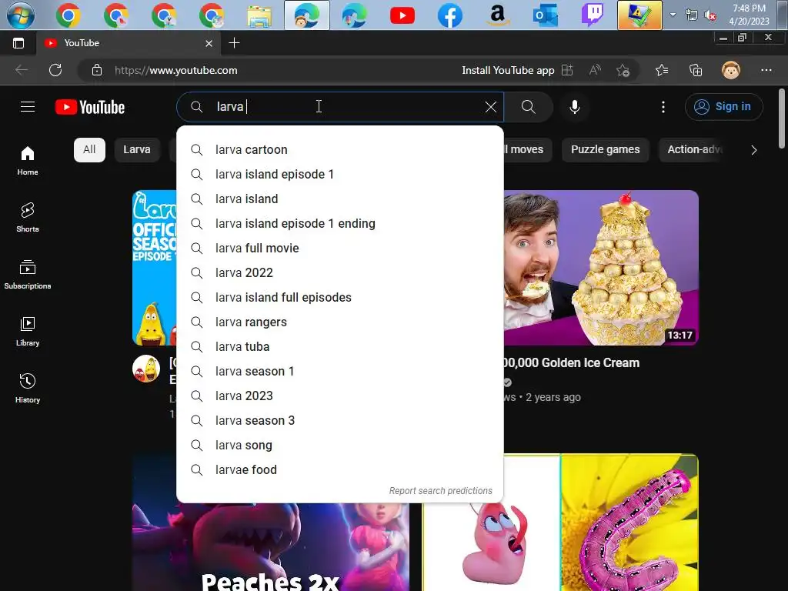Viewport: 788px width, 591px height.
Task: Click the address bar URL
Action: click(x=176, y=70)
